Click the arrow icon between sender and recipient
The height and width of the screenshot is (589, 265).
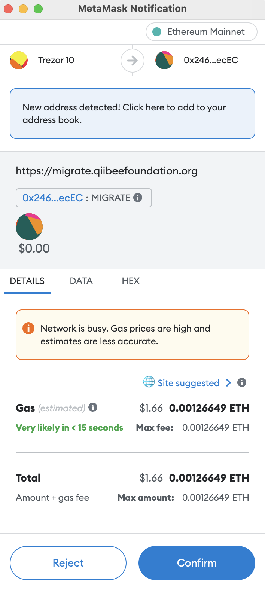(132, 60)
